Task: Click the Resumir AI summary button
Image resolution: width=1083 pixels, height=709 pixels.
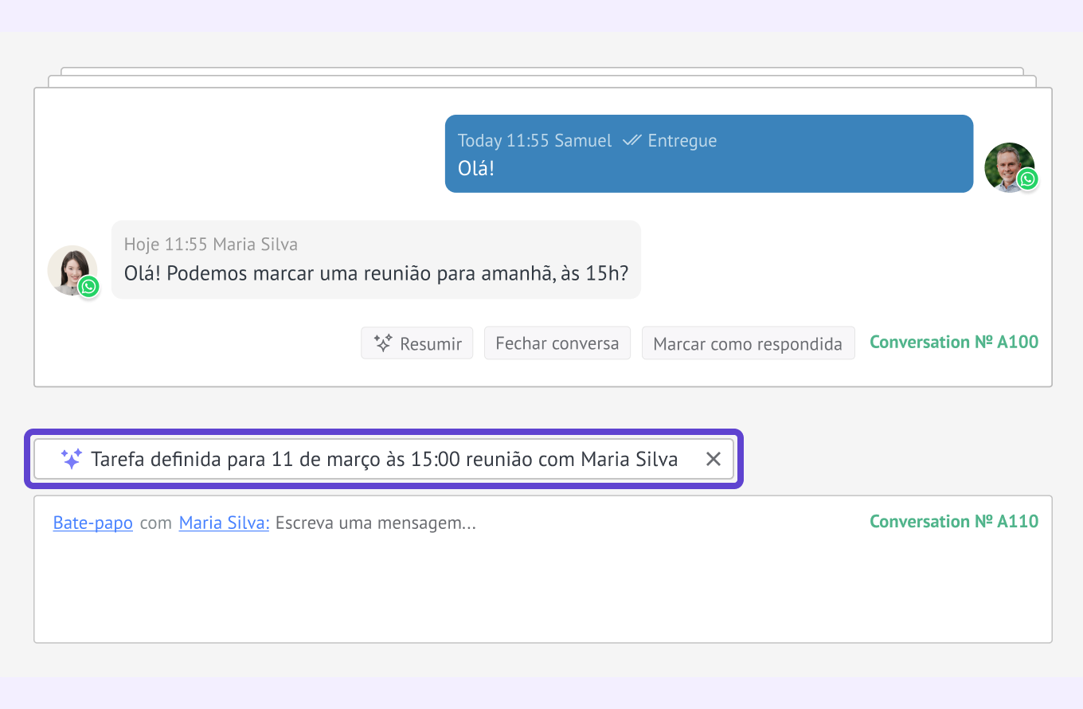Action: 416,343
